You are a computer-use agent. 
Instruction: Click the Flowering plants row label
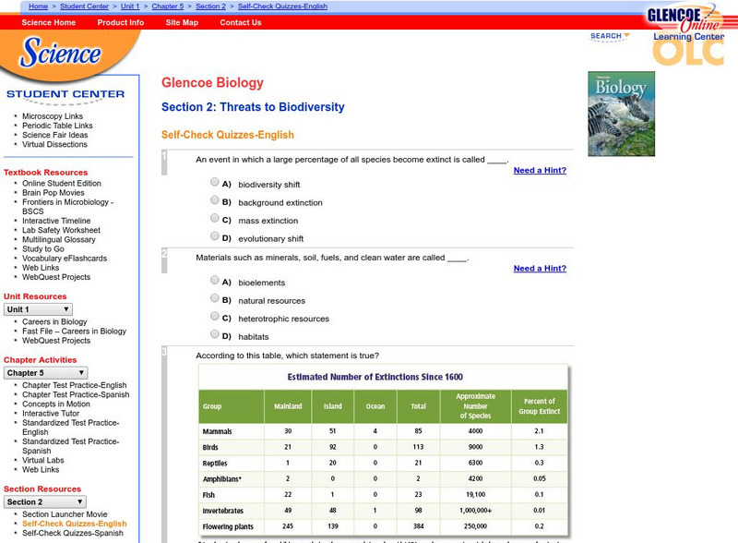tap(228, 526)
